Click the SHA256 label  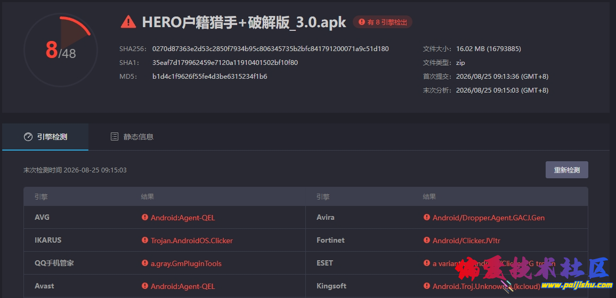[x=133, y=49]
